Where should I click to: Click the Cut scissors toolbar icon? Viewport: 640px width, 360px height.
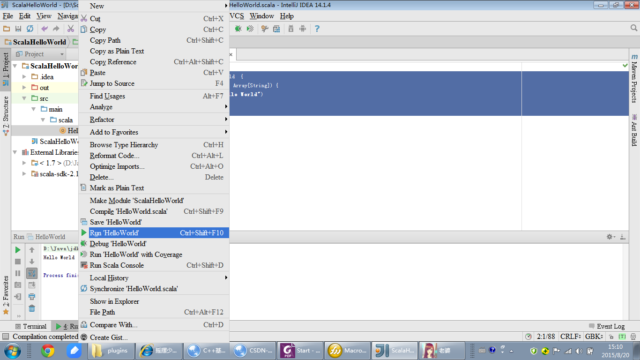[71, 29]
